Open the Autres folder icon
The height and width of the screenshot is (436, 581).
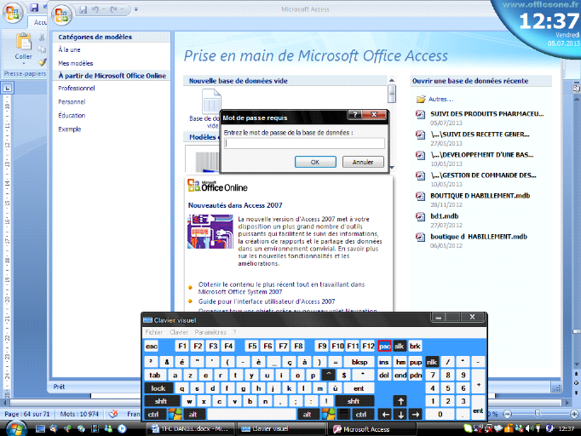coord(421,100)
